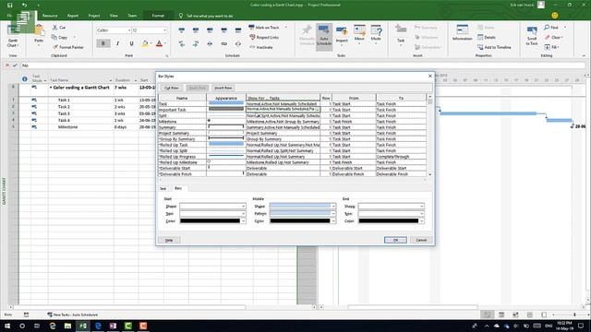Click the Milestone row under Task 4
This screenshot has width=591, height=332.
[x=67, y=127]
